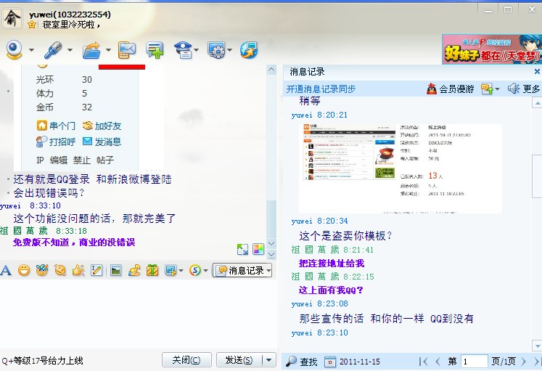542x371 pixels.
Task: Click the export message record icon
Action: [x=488, y=89]
